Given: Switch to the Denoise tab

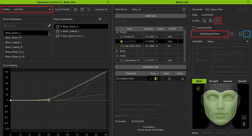Looking at the screenshot, I should tap(228, 81).
